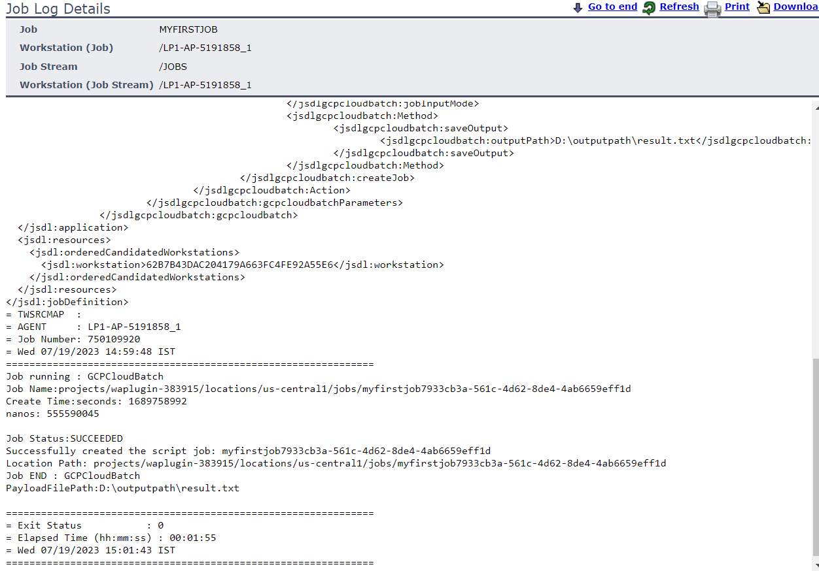
Task: Click the end timestamp 15:01:43 IST line
Action: point(90,550)
